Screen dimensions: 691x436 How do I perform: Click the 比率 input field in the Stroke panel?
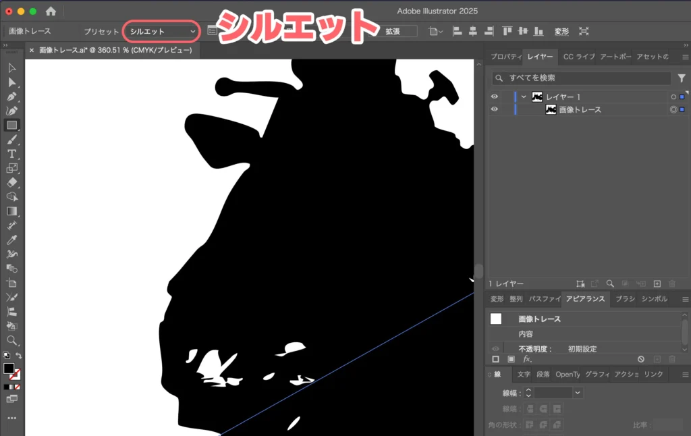[667, 425]
